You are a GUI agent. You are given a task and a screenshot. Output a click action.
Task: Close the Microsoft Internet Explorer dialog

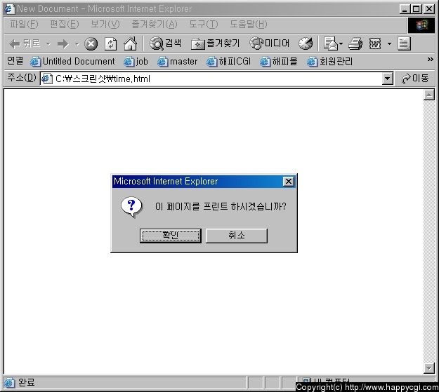[289, 182]
